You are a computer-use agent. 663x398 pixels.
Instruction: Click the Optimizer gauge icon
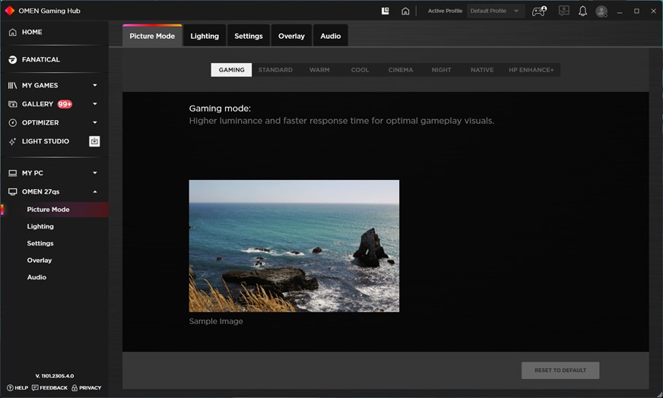[12, 122]
